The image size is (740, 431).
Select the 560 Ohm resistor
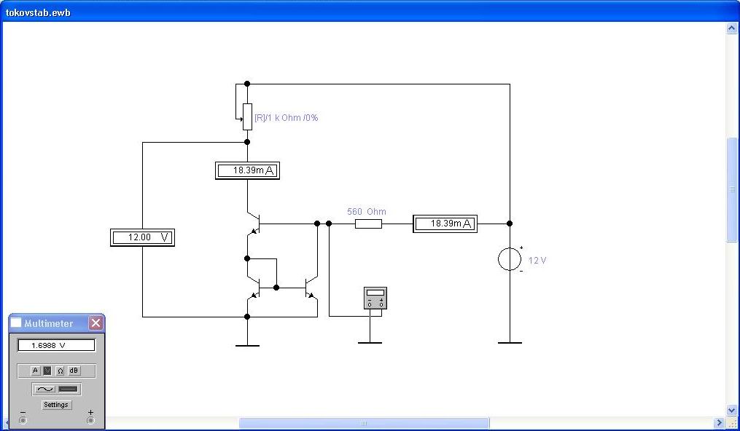[368, 224]
